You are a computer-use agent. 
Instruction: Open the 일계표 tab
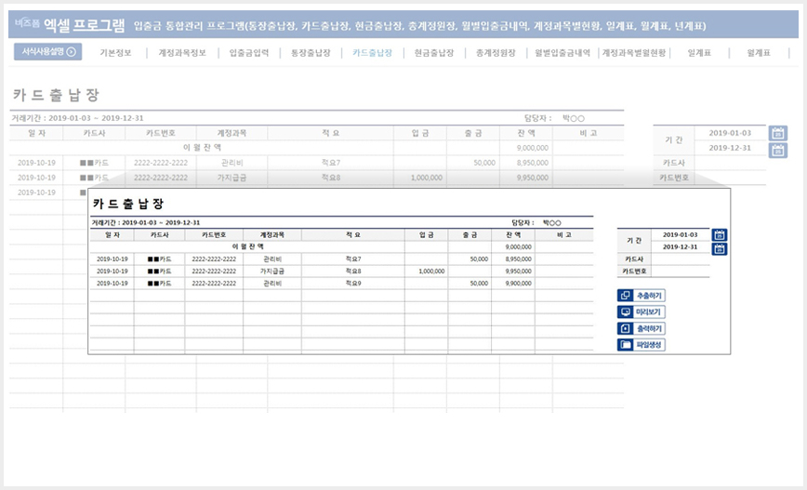pos(699,52)
